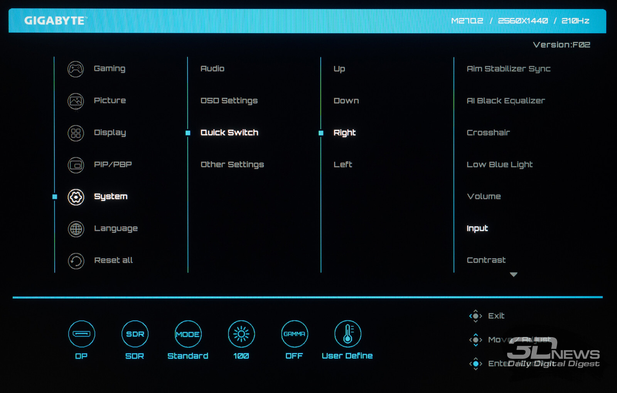The image size is (617, 393).
Task: Click the Reset all circular arrow icon
Action: [76, 261]
